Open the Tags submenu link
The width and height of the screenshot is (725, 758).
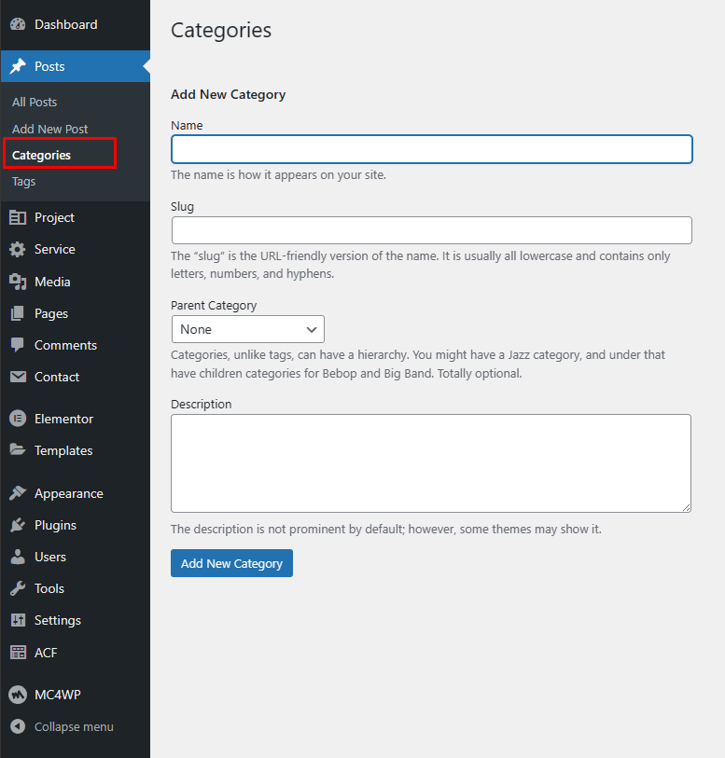coord(23,181)
